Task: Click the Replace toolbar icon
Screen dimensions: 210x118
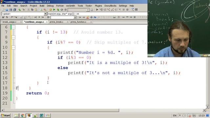Action: (45, 10)
